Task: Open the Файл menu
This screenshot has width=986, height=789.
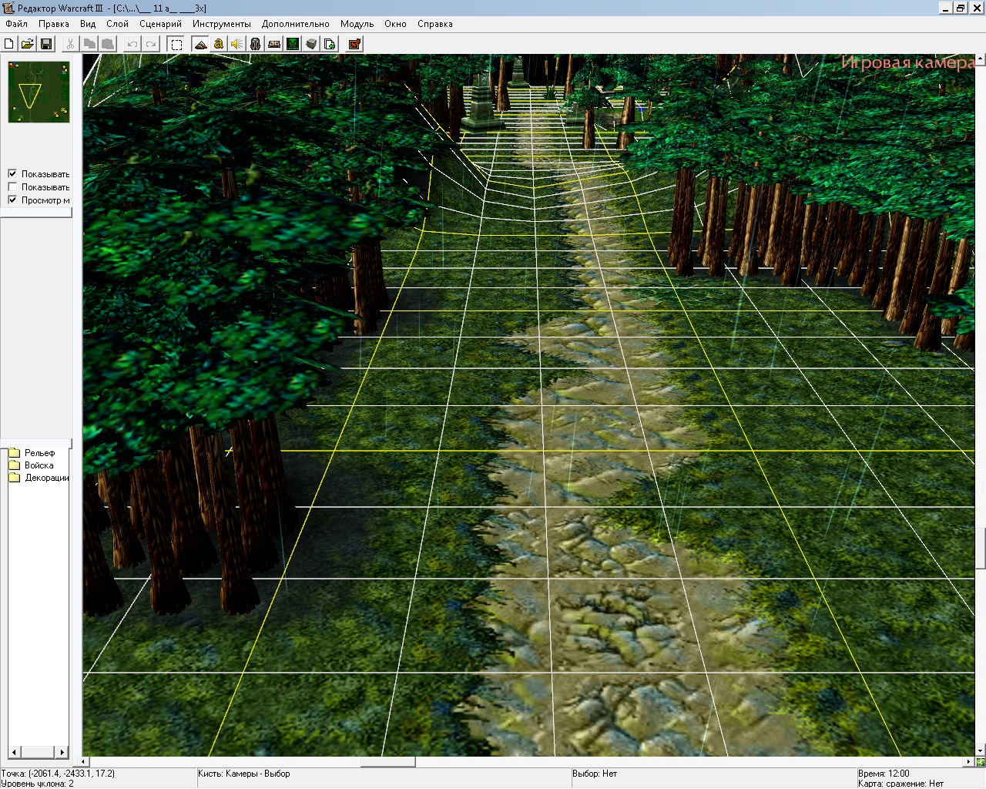Action: point(16,24)
